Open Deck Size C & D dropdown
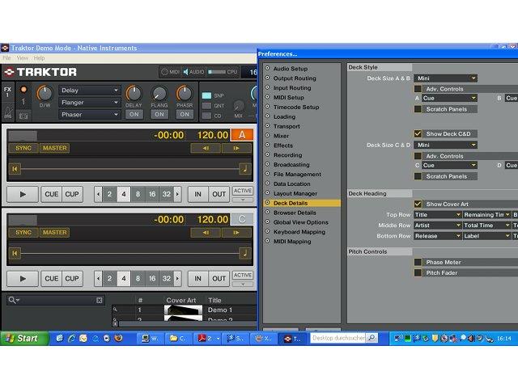The width and height of the screenshot is (518, 388). pos(446,145)
